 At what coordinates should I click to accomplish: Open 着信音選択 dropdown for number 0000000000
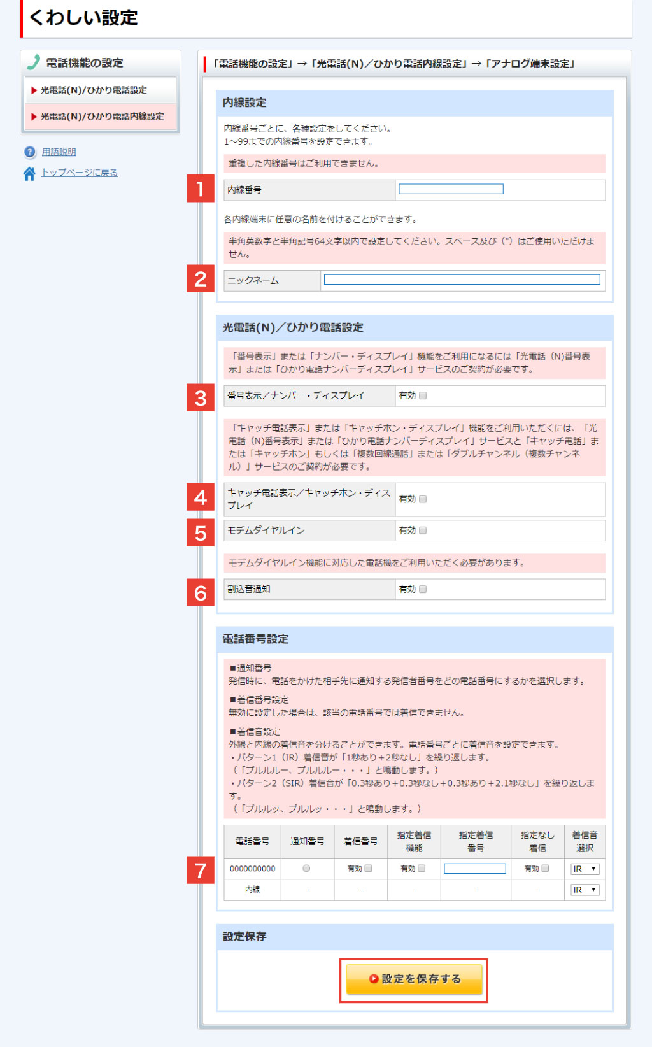[x=585, y=869]
